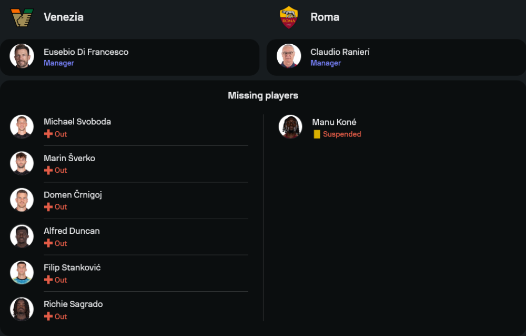
Task: Click Marin Šverko's red injury icon
Action: point(48,171)
